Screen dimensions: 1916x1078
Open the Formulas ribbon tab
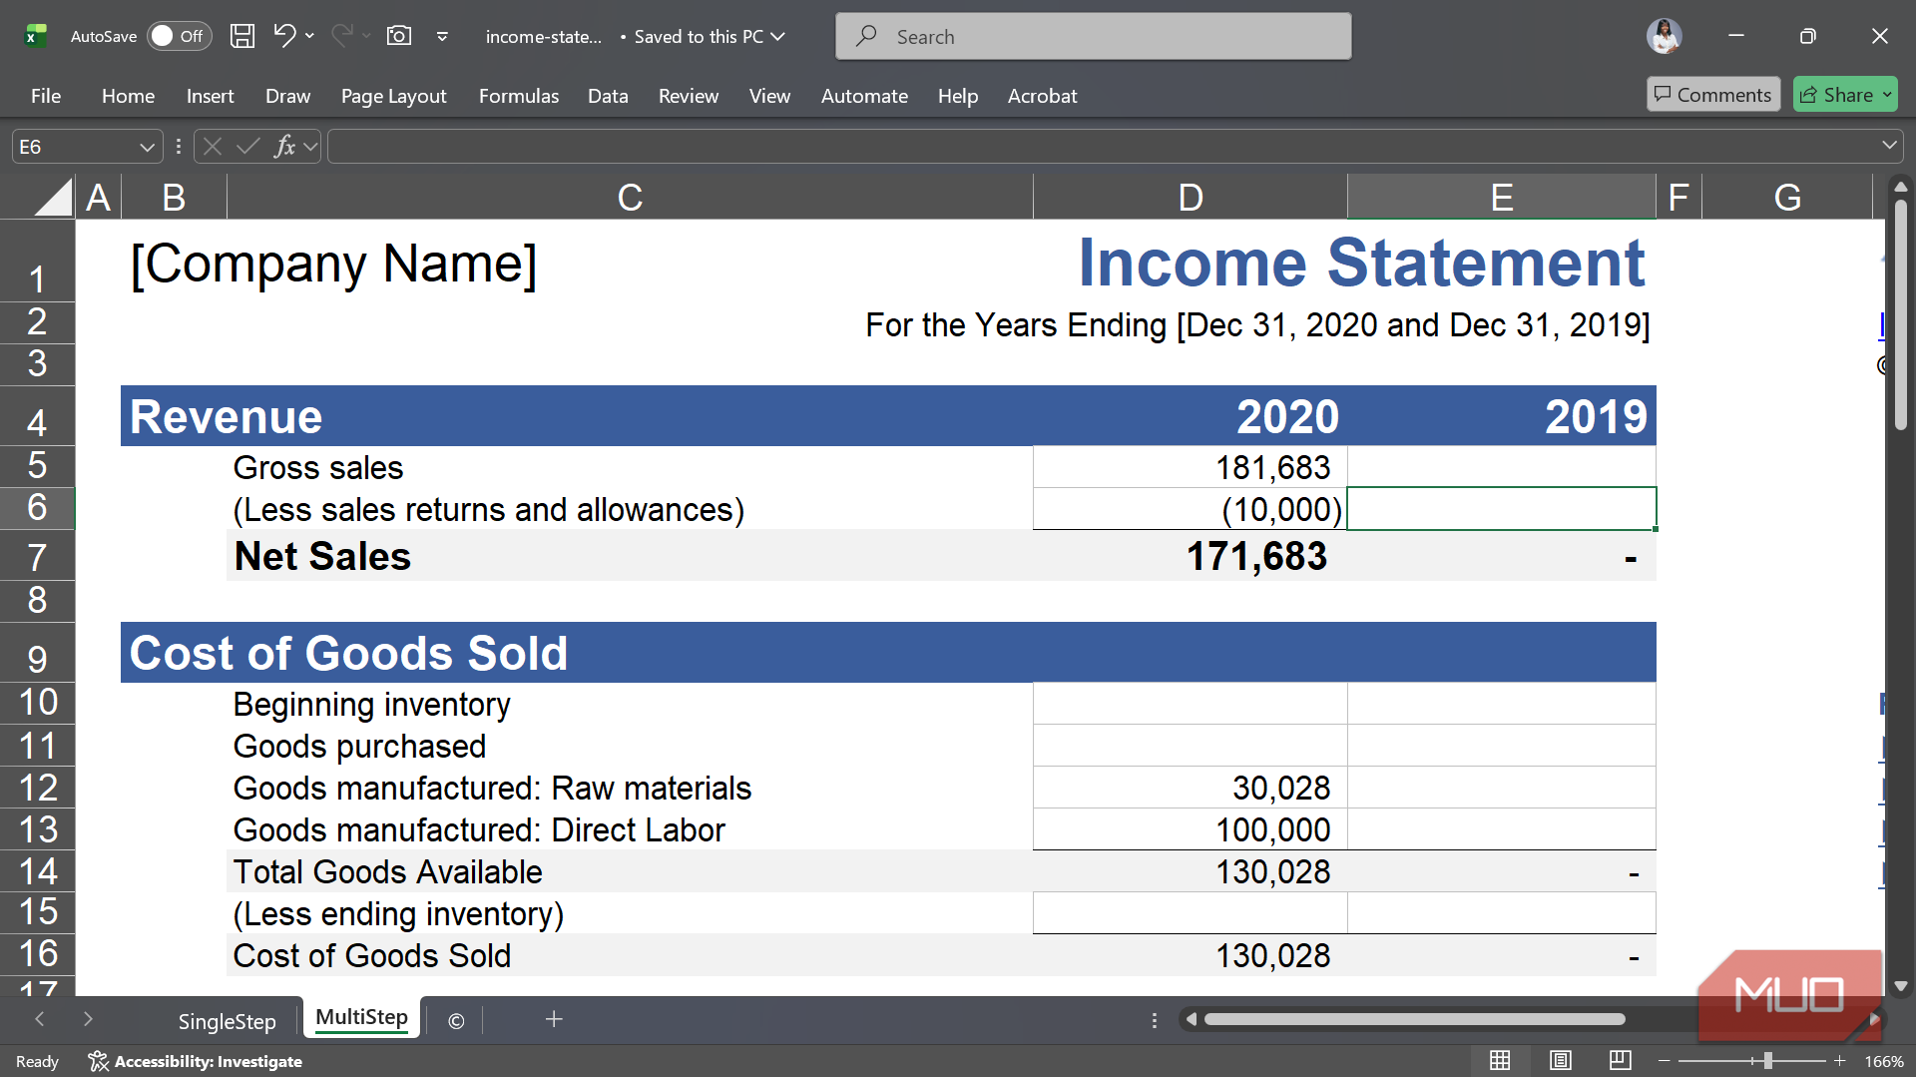(x=518, y=96)
